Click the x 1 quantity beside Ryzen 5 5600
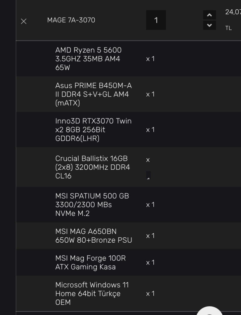The image size is (241, 315). click(x=150, y=59)
